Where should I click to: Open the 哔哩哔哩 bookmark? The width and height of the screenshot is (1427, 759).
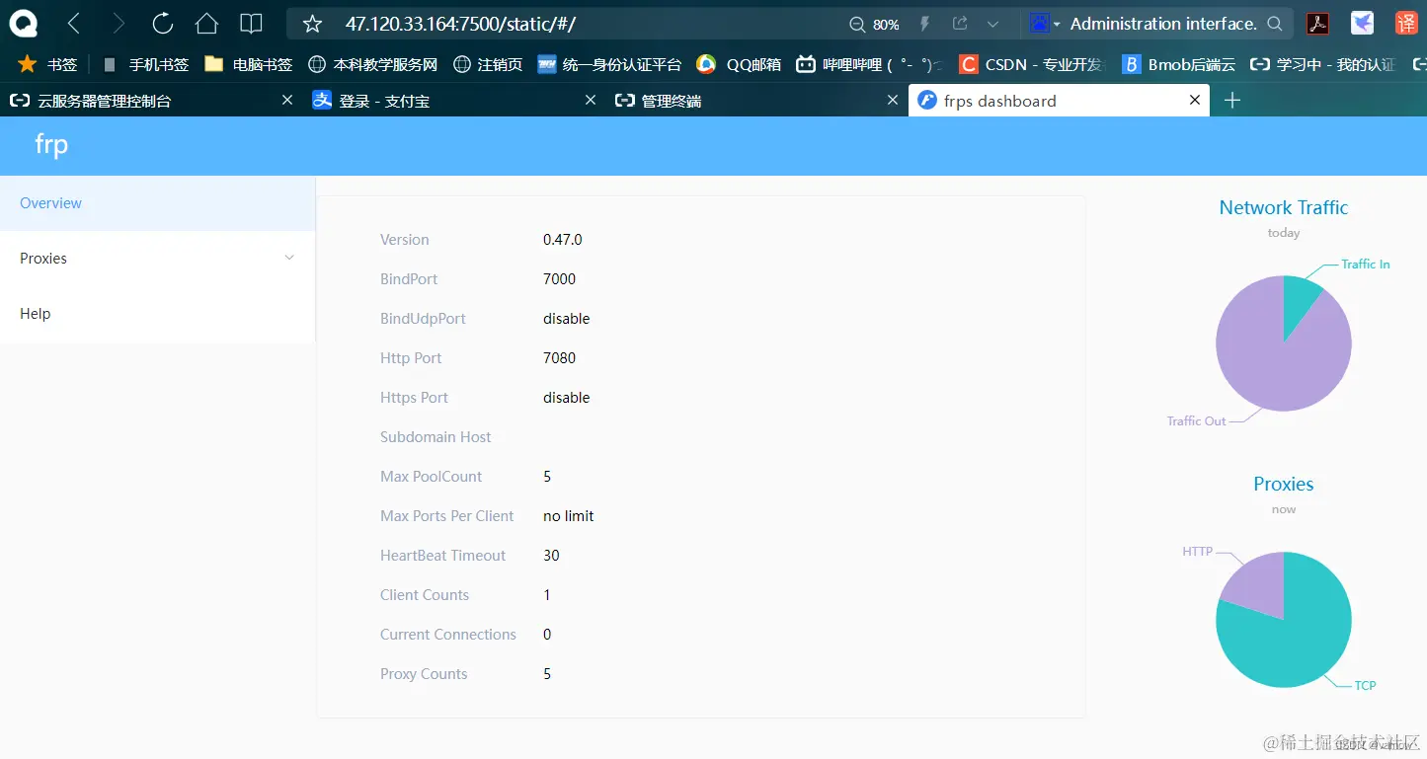coord(869,64)
